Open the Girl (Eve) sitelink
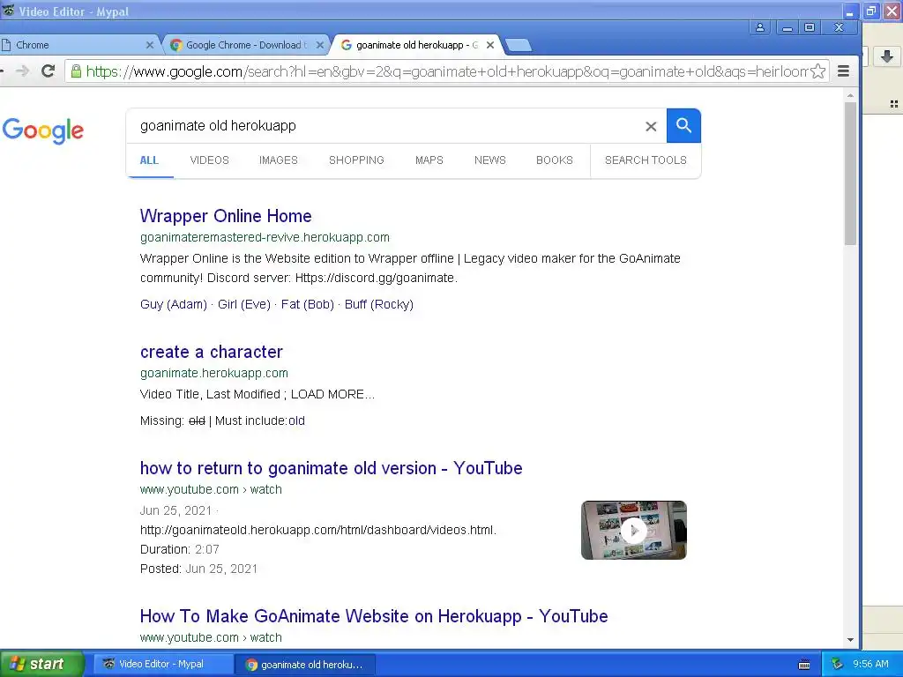This screenshot has height=677, width=903. point(244,304)
